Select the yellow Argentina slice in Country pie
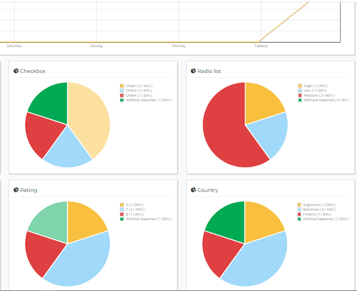This screenshot has width=357, height=291. [261, 221]
